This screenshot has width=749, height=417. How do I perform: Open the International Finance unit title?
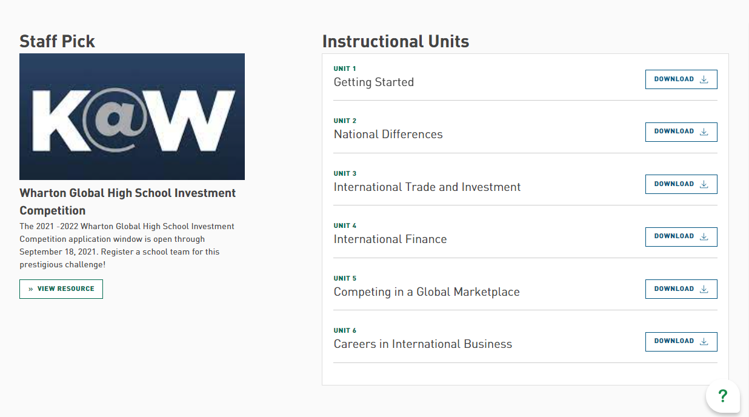pos(390,239)
